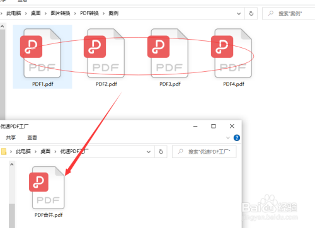Maximize the 优速PDF工厂 window

pyautogui.click(x=214, y=126)
